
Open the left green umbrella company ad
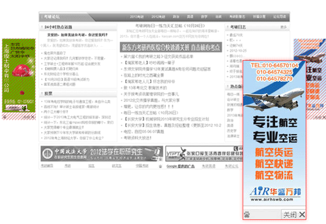click(x=19, y=76)
